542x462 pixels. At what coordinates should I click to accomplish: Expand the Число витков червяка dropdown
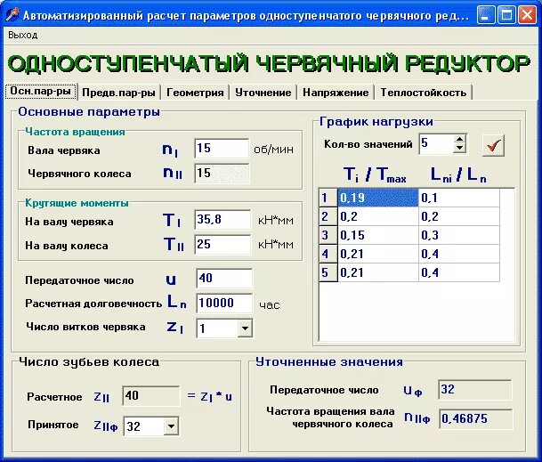point(245,328)
